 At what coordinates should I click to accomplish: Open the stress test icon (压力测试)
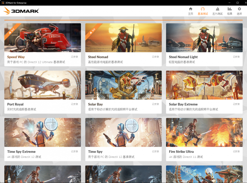(x=217, y=9)
